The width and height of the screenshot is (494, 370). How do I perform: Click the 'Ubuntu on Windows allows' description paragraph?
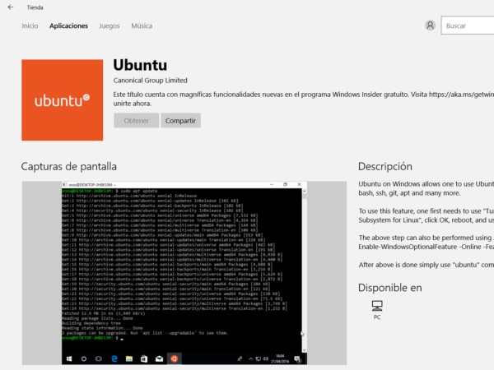[x=426, y=188]
